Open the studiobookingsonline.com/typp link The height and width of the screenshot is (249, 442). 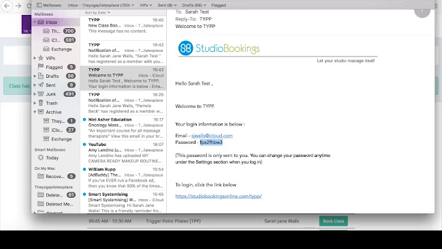pyautogui.click(x=219, y=196)
